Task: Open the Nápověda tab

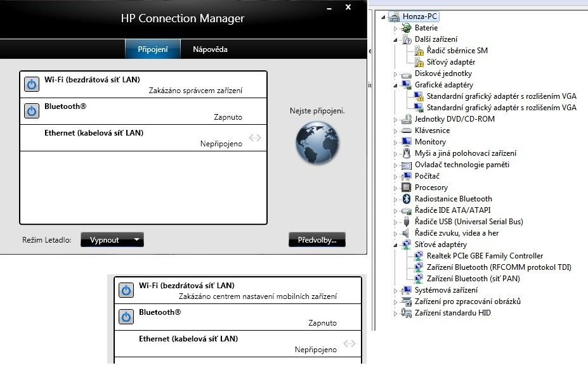Action: (210, 49)
